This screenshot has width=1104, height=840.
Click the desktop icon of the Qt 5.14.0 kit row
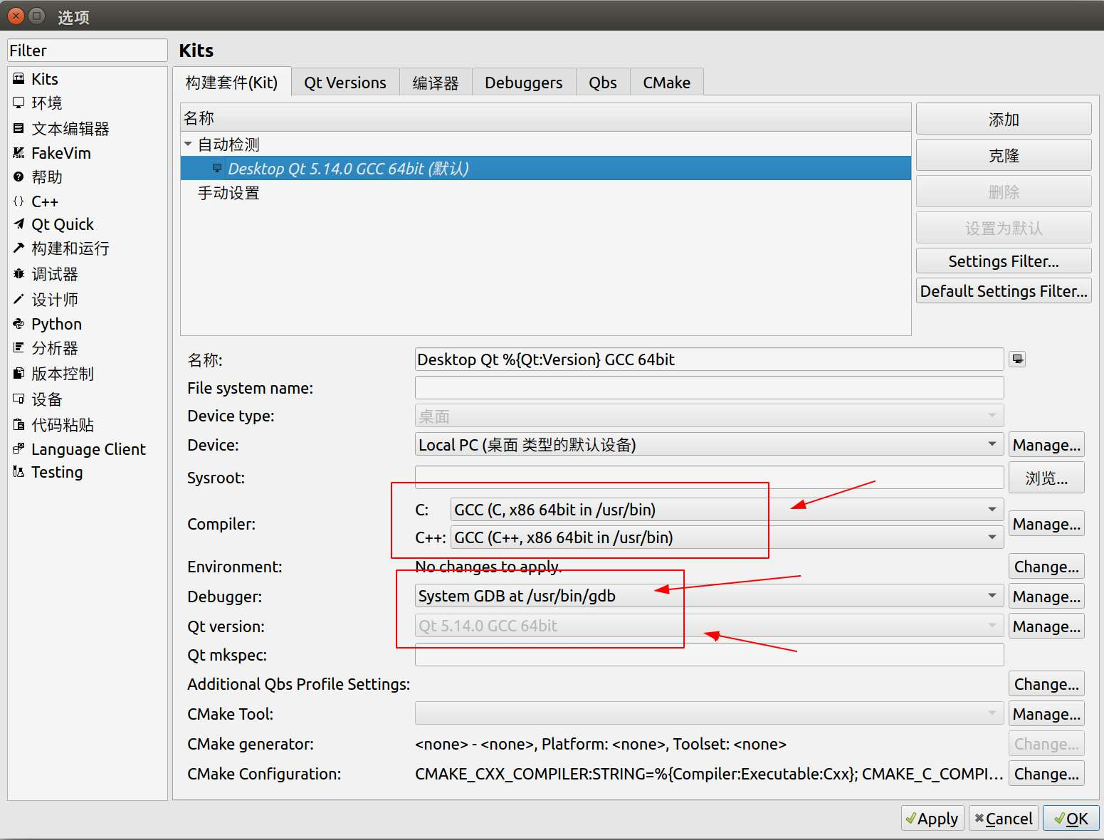click(x=217, y=169)
